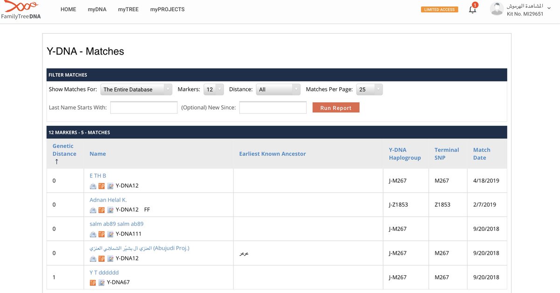The width and height of the screenshot is (560, 293).
Task: Open the notifications bell
Action: pyautogui.click(x=473, y=9)
